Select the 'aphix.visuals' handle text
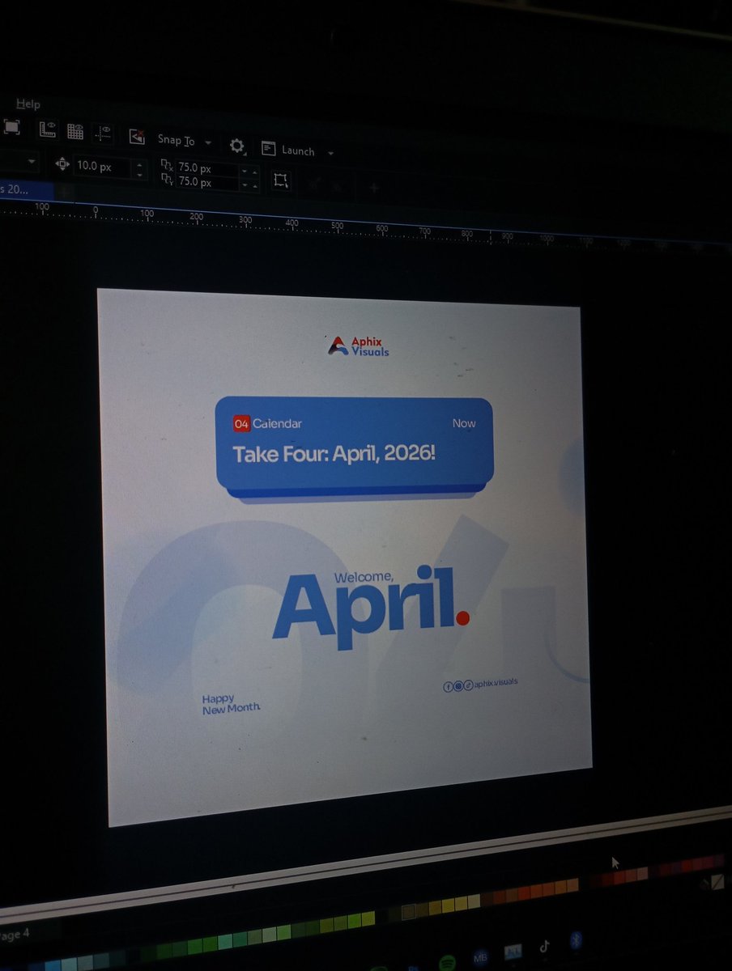 click(x=496, y=684)
